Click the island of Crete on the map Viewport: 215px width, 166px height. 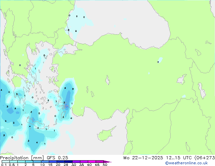coord(40,128)
